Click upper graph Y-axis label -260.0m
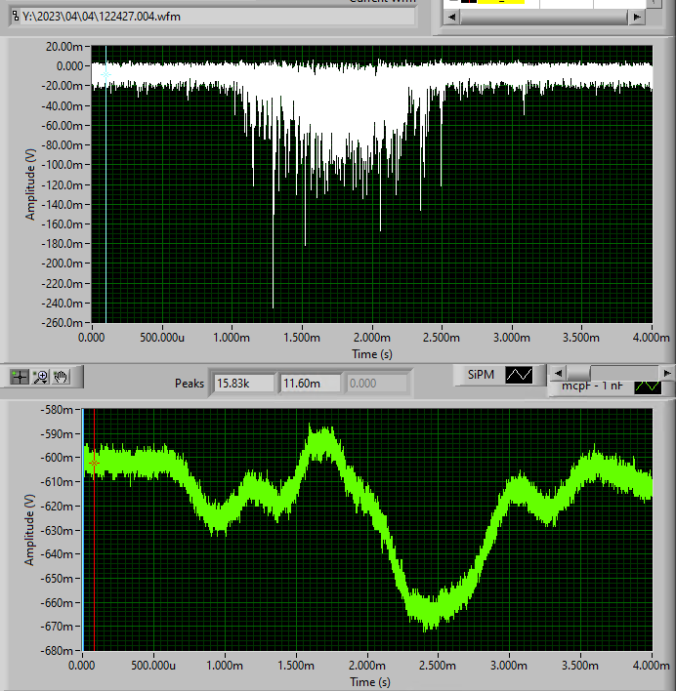The height and width of the screenshot is (691, 676). [62, 323]
